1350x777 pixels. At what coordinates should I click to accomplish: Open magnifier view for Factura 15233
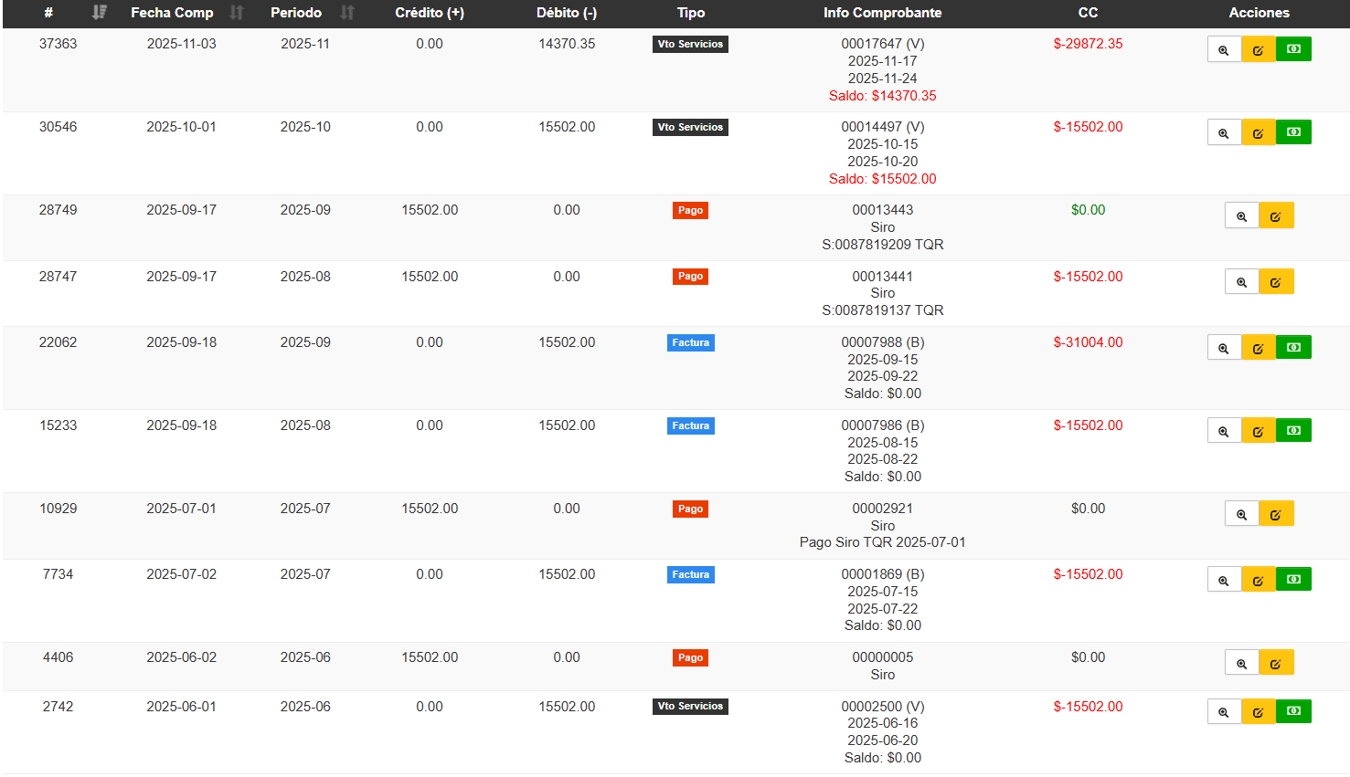pos(1224,432)
